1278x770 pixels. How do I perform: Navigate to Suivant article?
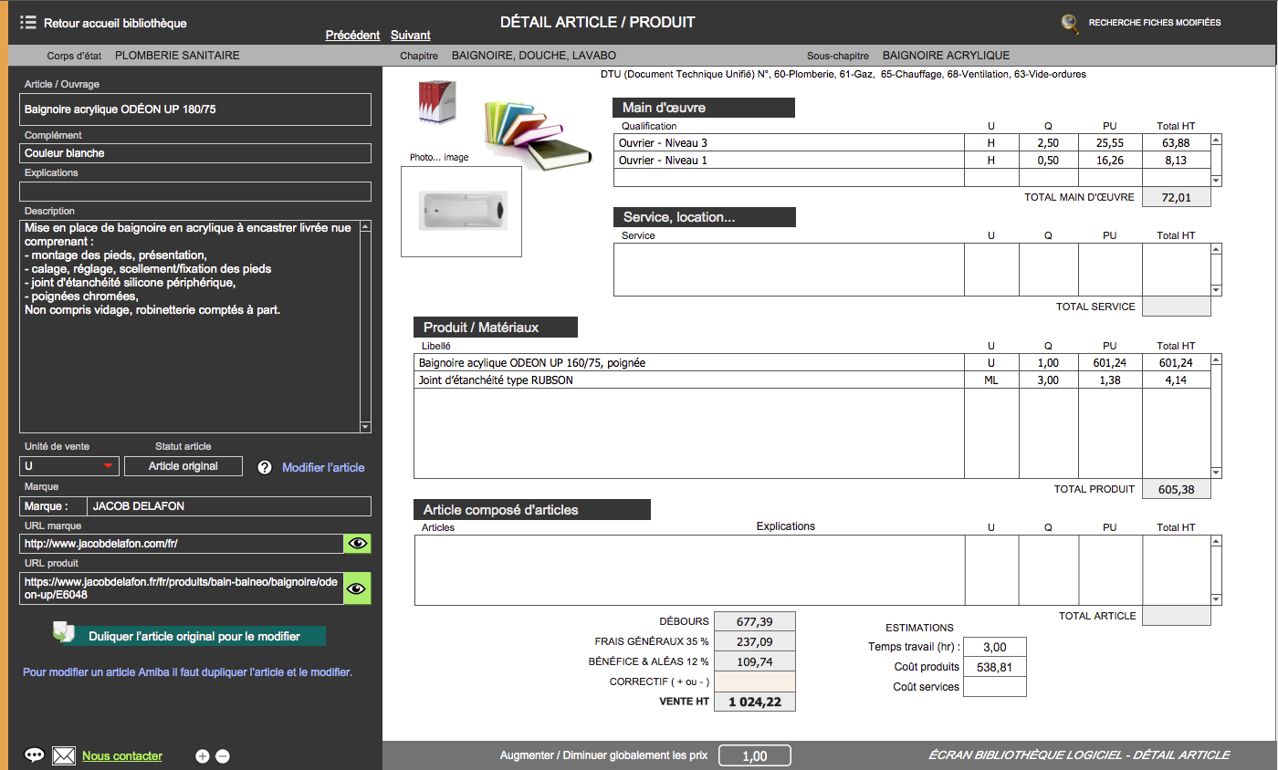pyautogui.click(x=411, y=35)
